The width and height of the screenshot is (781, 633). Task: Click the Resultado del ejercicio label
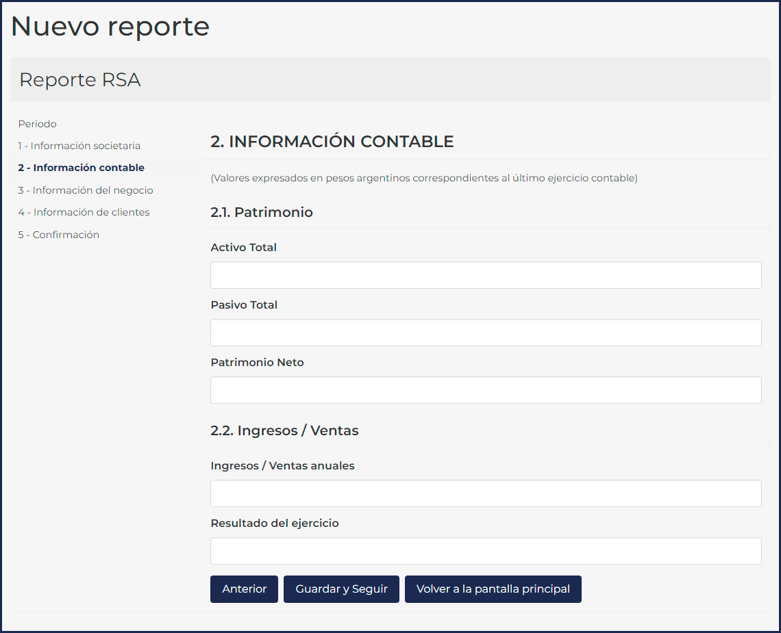click(275, 524)
